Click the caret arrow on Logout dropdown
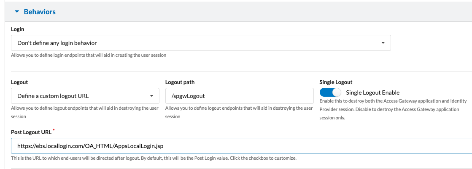This screenshot has height=169, width=472. (151, 96)
